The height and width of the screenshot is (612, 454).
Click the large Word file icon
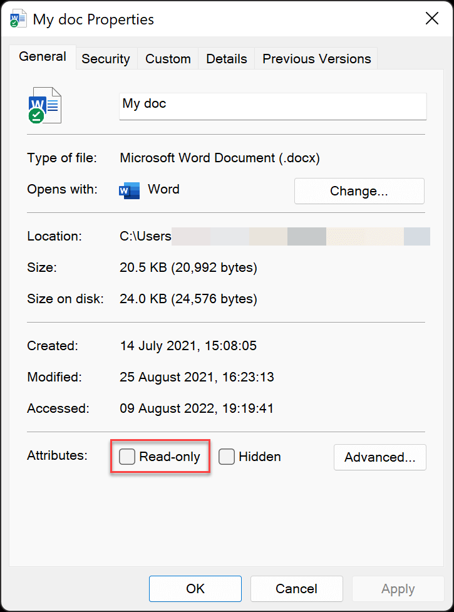45,105
